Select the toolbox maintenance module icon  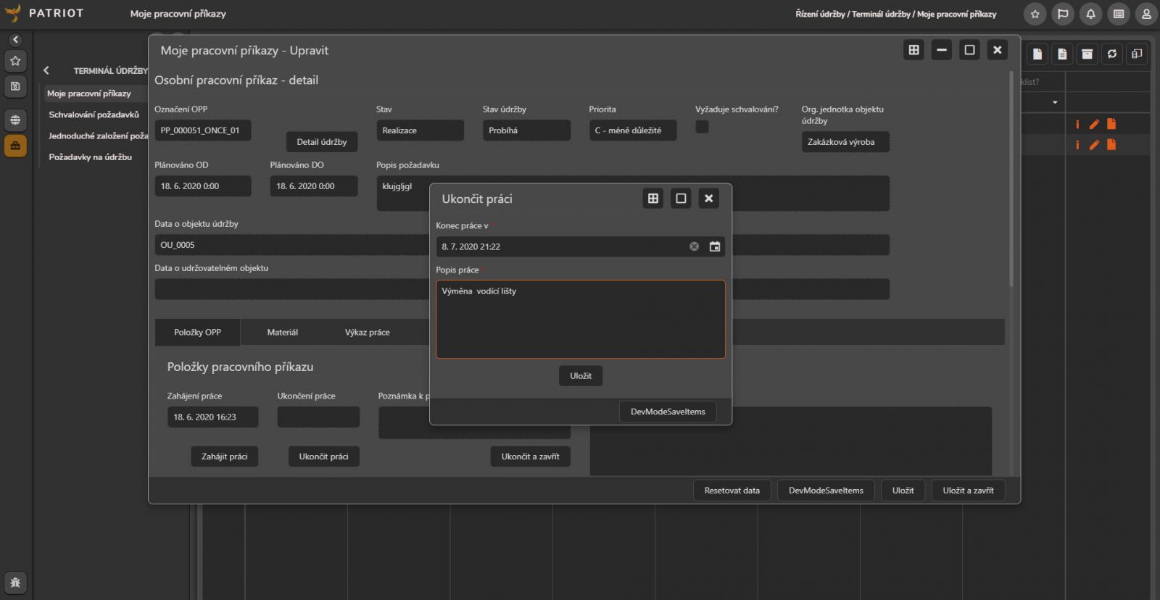tap(15, 146)
